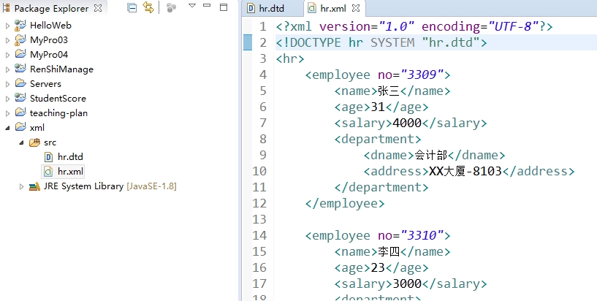Click the name 李四 element line
The width and height of the screenshot is (597, 301).
(392, 251)
